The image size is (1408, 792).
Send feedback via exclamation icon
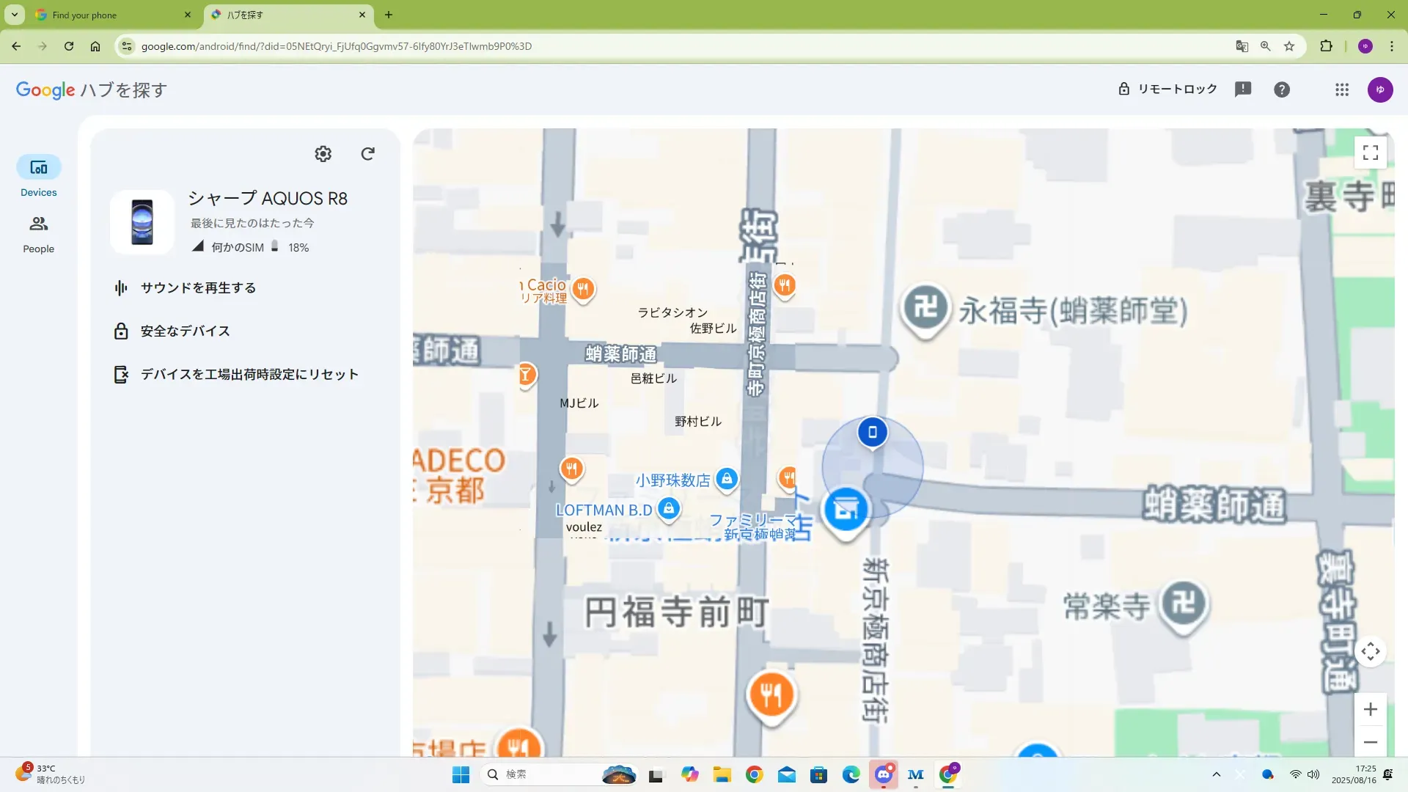(1242, 89)
